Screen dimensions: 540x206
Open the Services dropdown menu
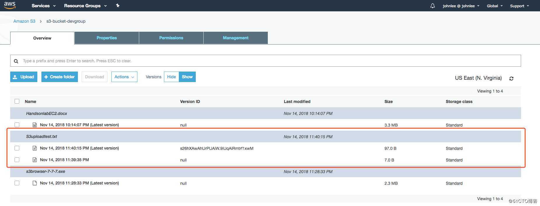click(43, 6)
